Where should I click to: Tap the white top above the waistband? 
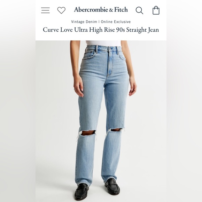click(103, 44)
